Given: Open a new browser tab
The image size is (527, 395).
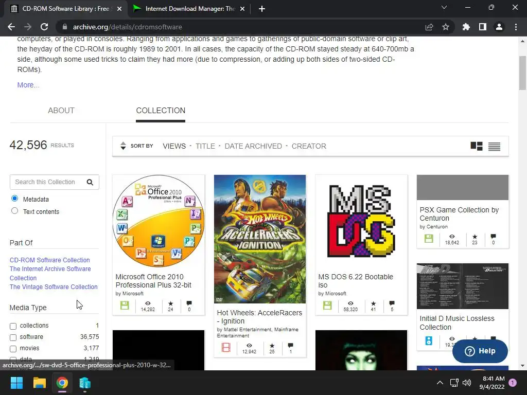Looking at the screenshot, I should (x=262, y=9).
